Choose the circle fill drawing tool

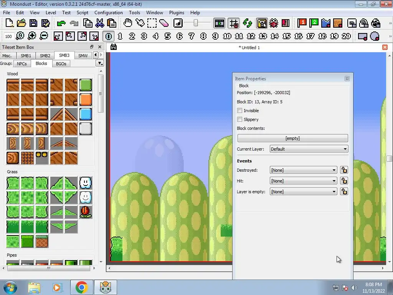click(375, 36)
